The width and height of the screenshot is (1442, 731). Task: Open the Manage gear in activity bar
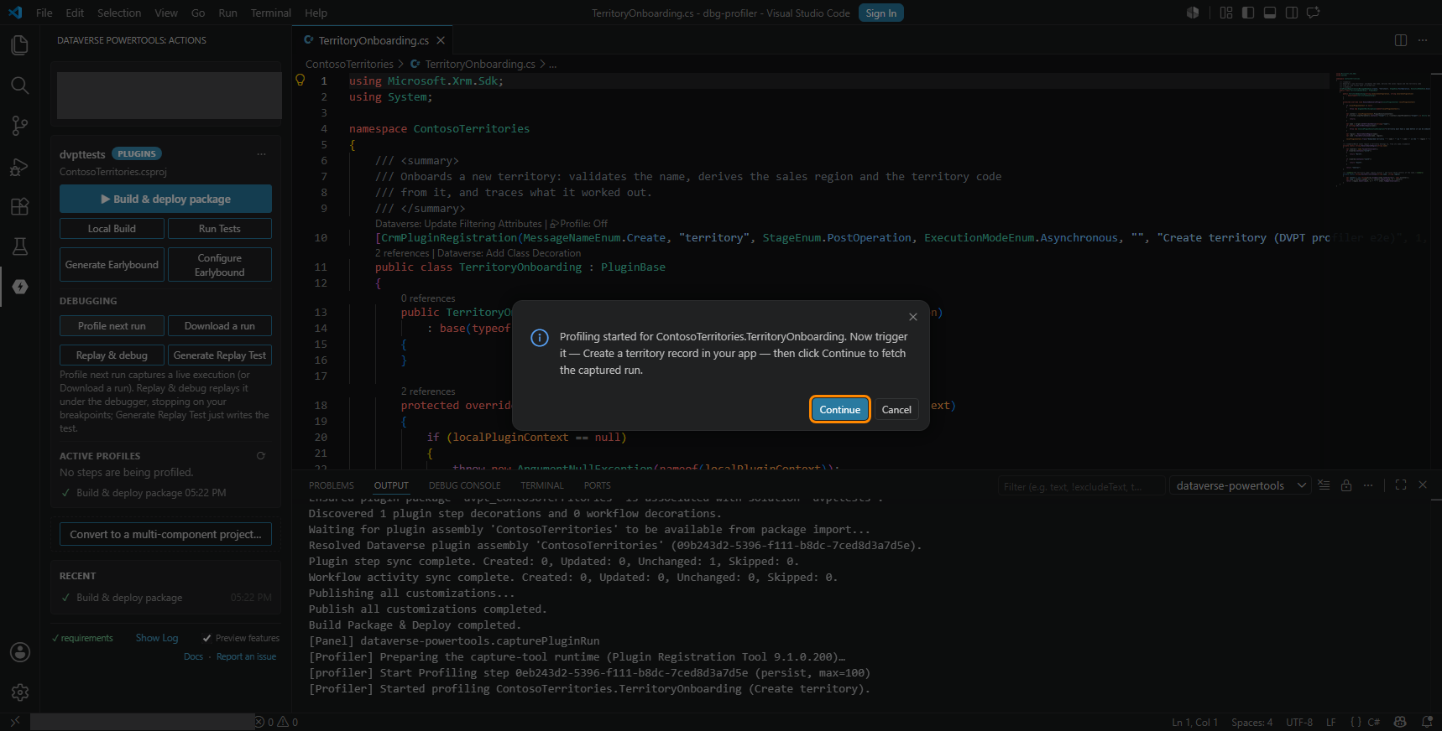19,692
